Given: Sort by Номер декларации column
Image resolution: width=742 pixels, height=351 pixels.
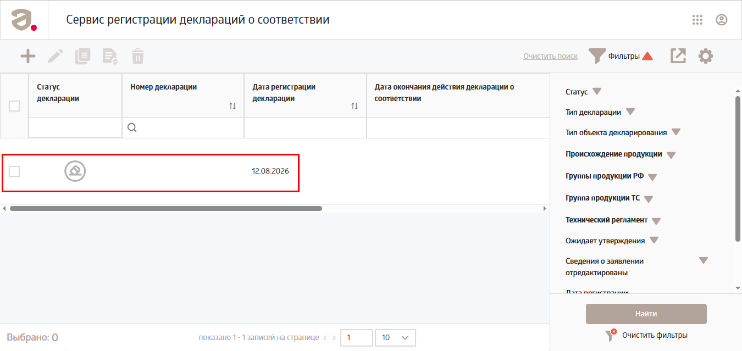Looking at the screenshot, I should [232, 106].
